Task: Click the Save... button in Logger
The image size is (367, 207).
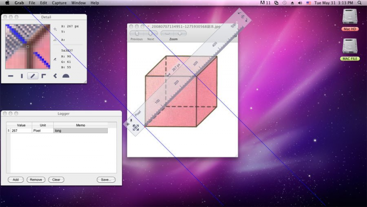Action: (x=106, y=180)
